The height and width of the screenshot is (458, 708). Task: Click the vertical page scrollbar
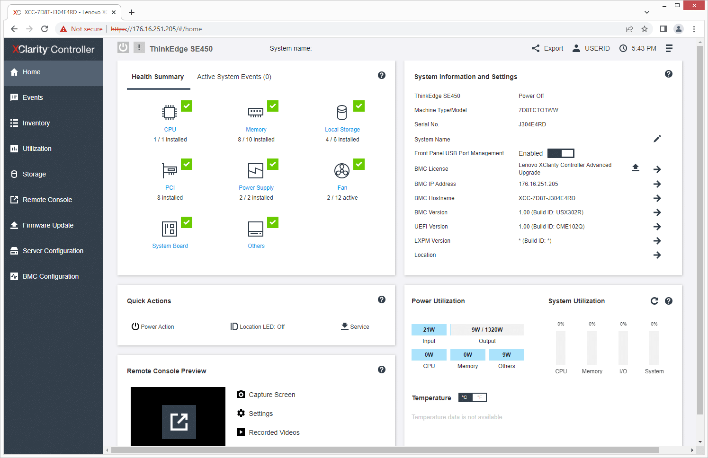700,231
